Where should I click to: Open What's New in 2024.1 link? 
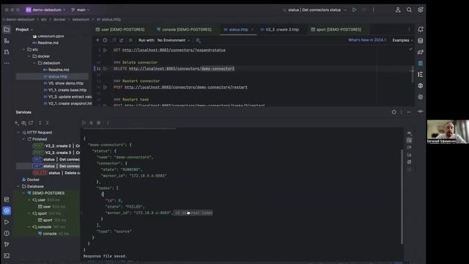[366, 40]
